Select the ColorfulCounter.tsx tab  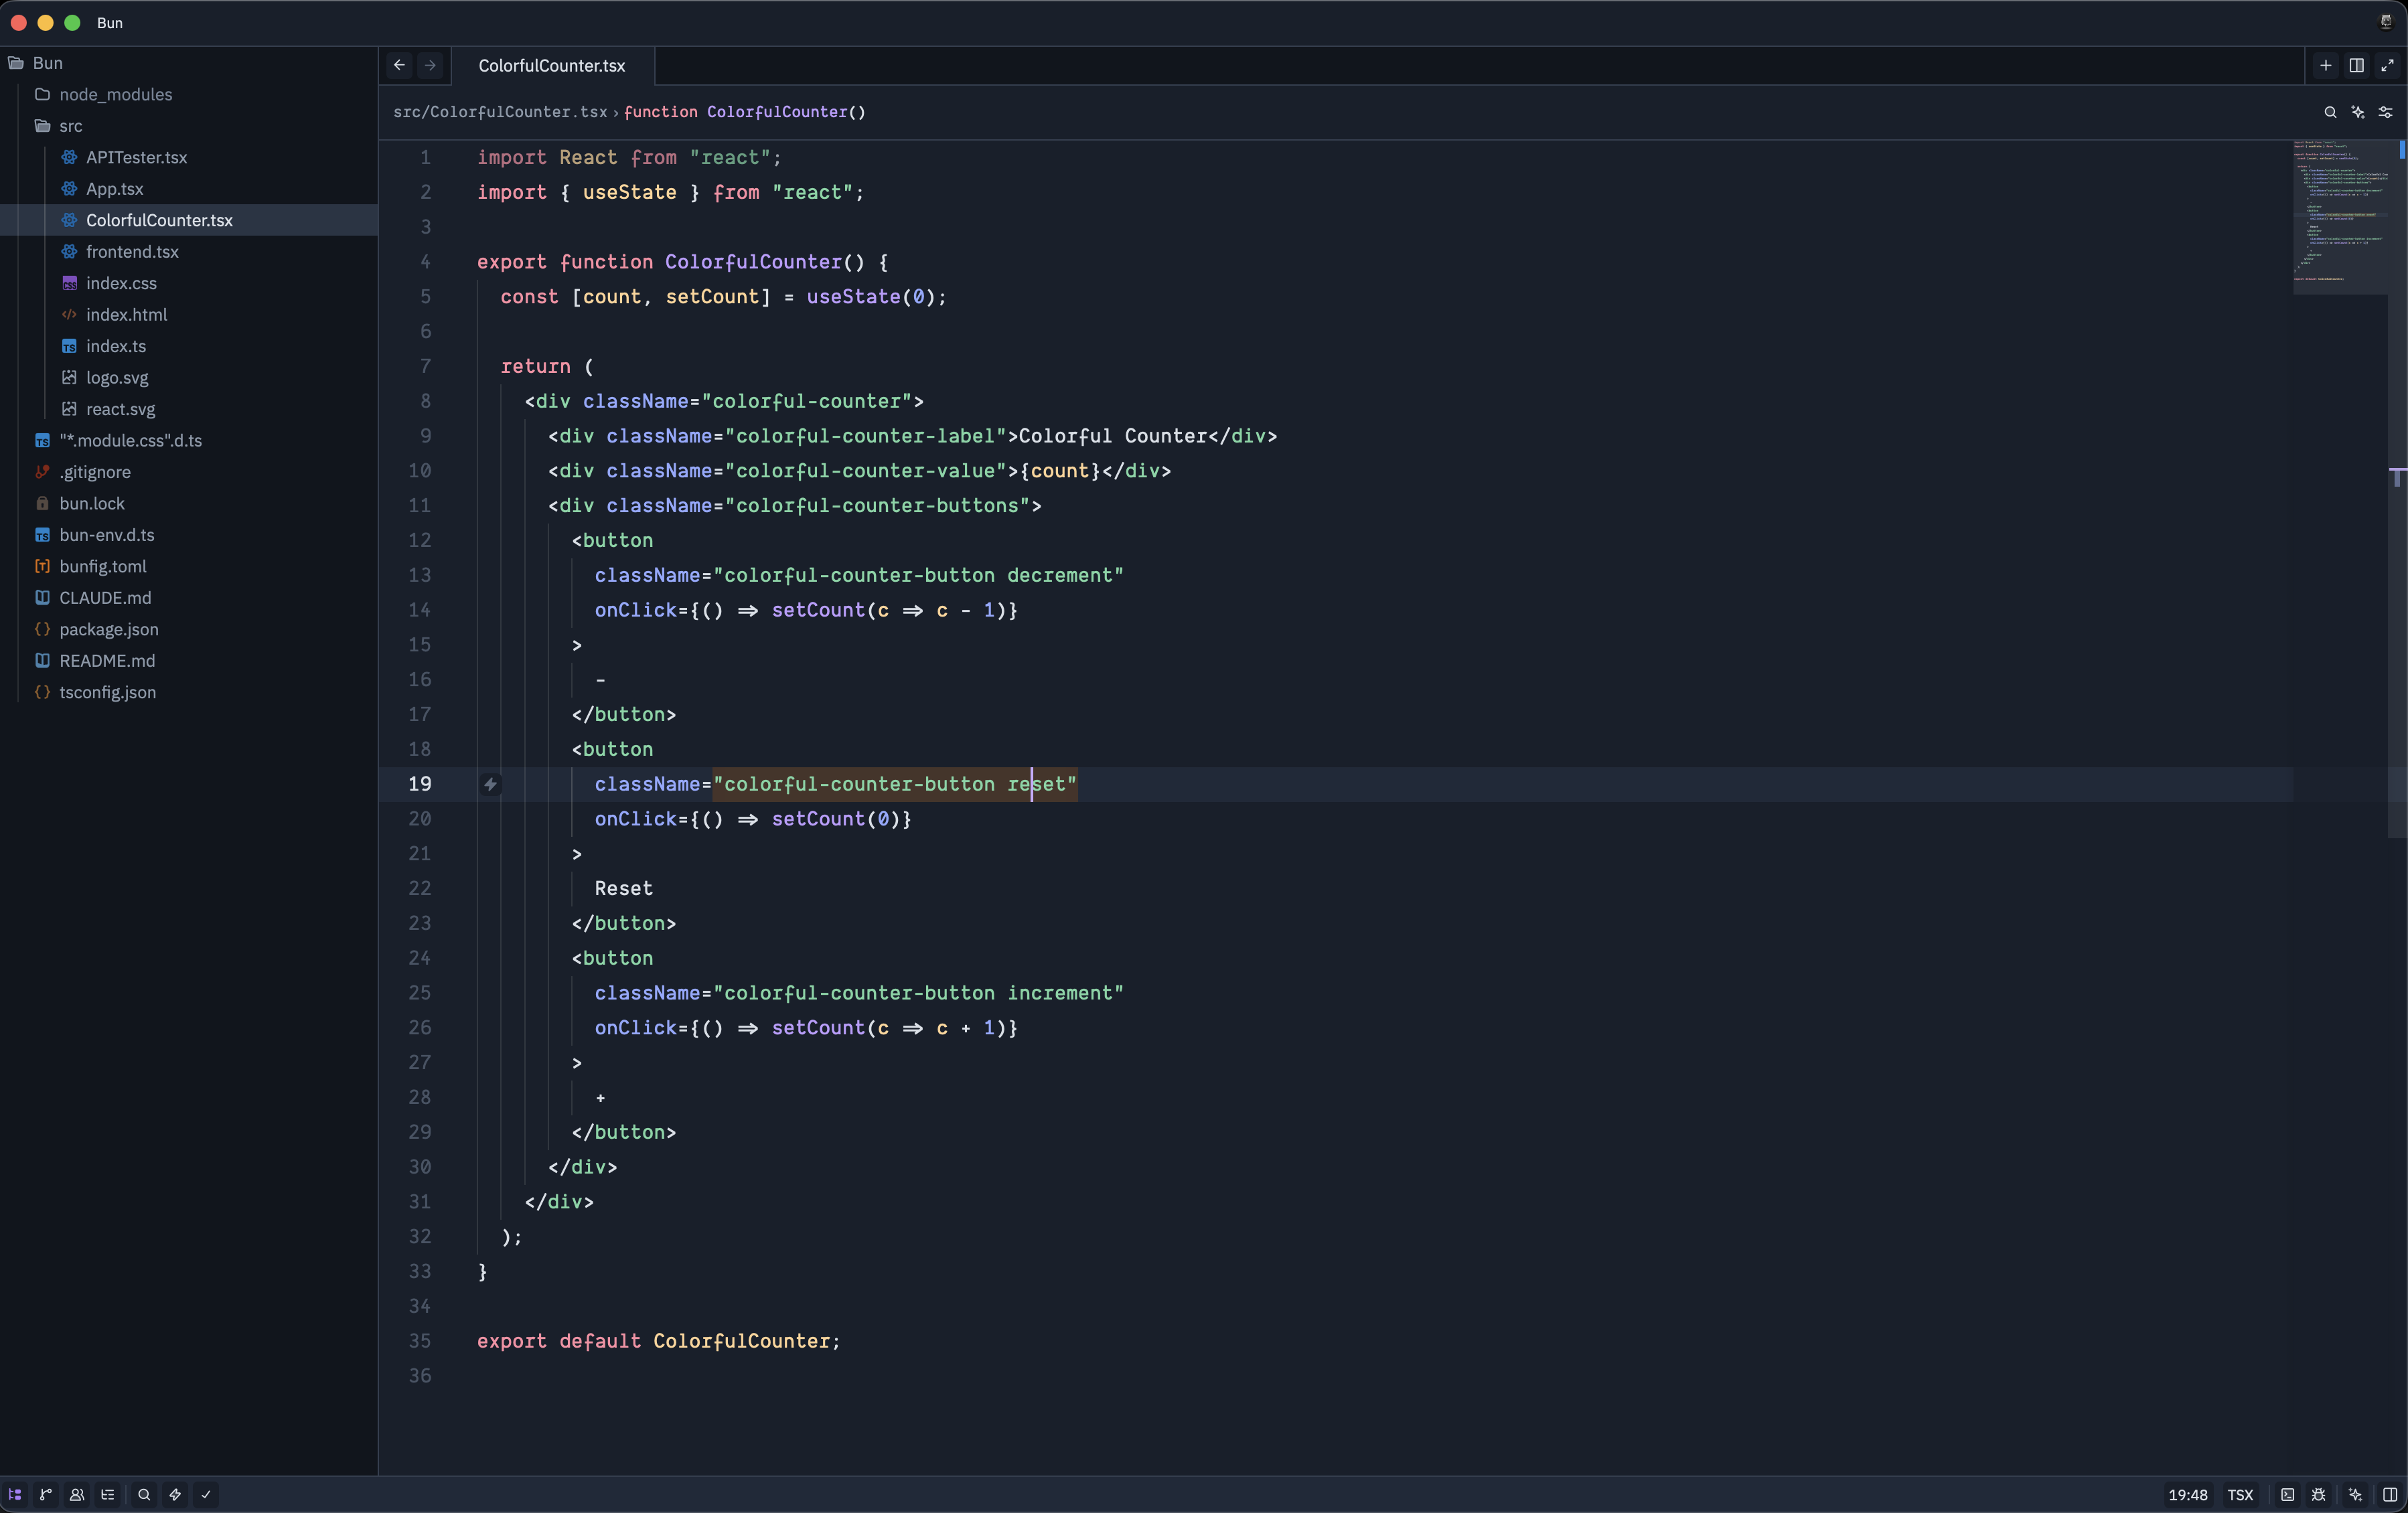coord(552,65)
